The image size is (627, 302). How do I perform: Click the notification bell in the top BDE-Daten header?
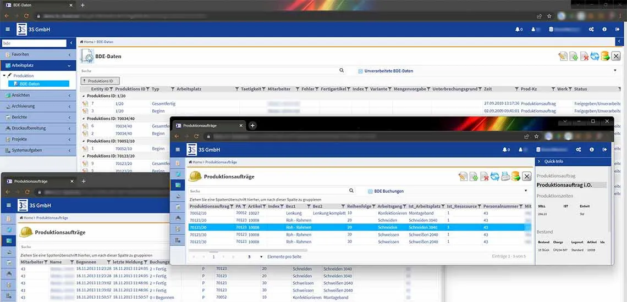518,29
